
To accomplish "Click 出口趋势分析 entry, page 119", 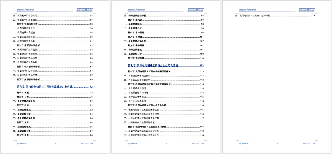I will [x=275, y=15].
